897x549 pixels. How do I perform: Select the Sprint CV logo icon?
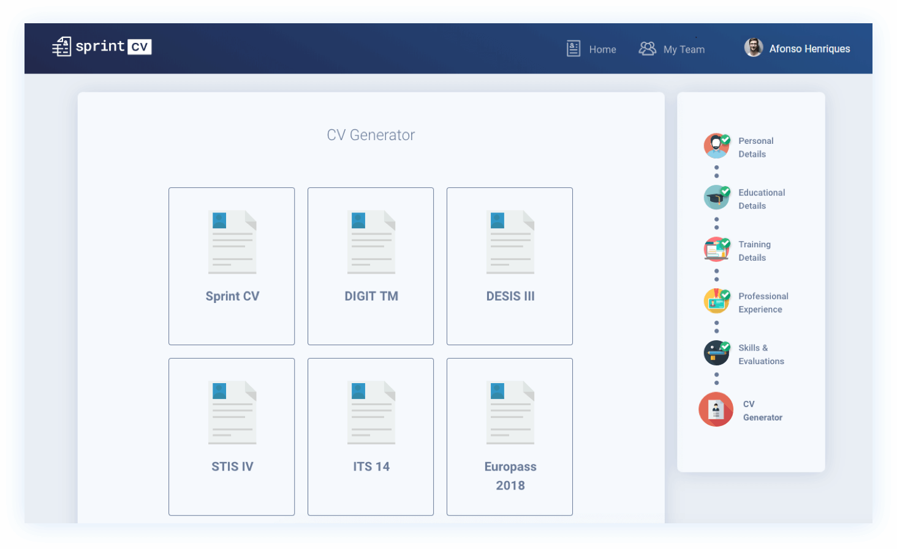pyautogui.click(x=61, y=46)
